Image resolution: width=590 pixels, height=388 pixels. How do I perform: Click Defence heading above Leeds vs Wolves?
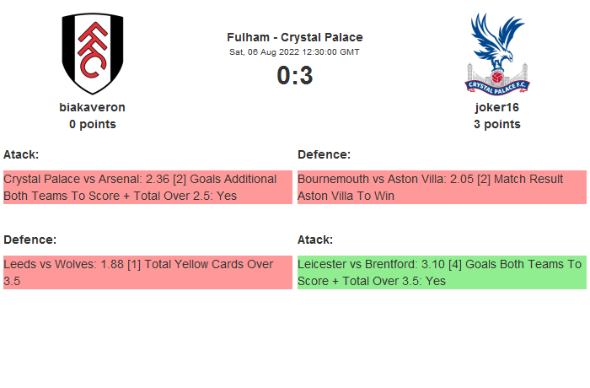coord(30,240)
